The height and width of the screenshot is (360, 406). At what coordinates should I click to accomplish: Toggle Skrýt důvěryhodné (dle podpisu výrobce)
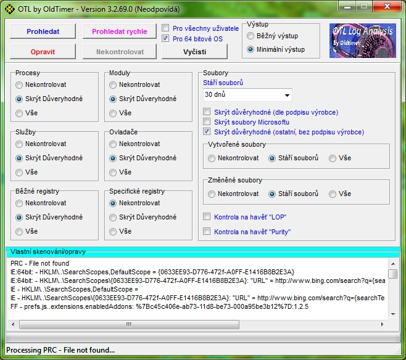coord(207,112)
